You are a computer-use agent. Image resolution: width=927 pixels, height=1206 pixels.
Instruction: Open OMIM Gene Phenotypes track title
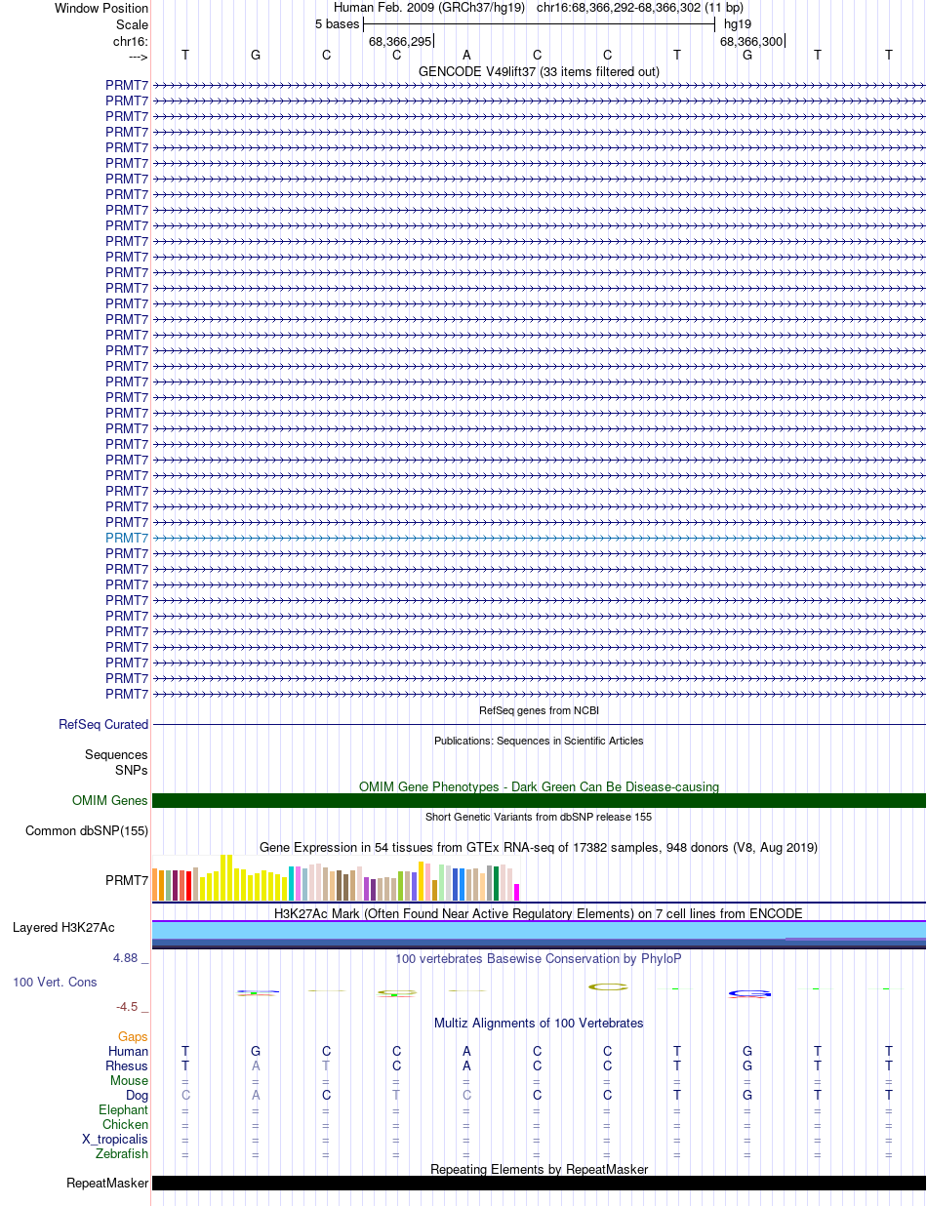[x=539, y=786]
